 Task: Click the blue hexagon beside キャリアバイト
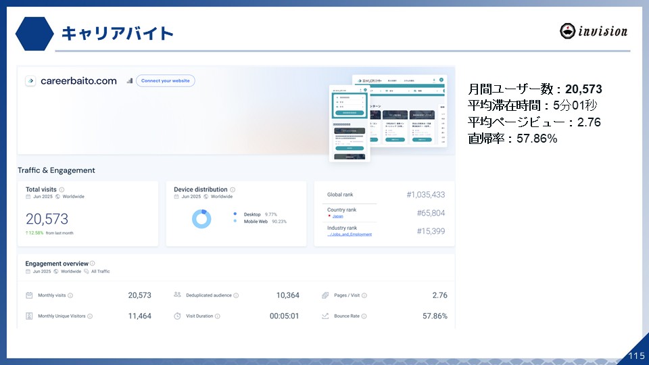34,34
